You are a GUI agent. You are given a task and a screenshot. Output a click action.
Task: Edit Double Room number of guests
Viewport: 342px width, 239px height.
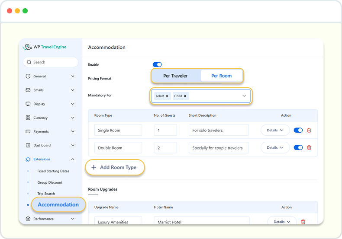coord(165,147)
